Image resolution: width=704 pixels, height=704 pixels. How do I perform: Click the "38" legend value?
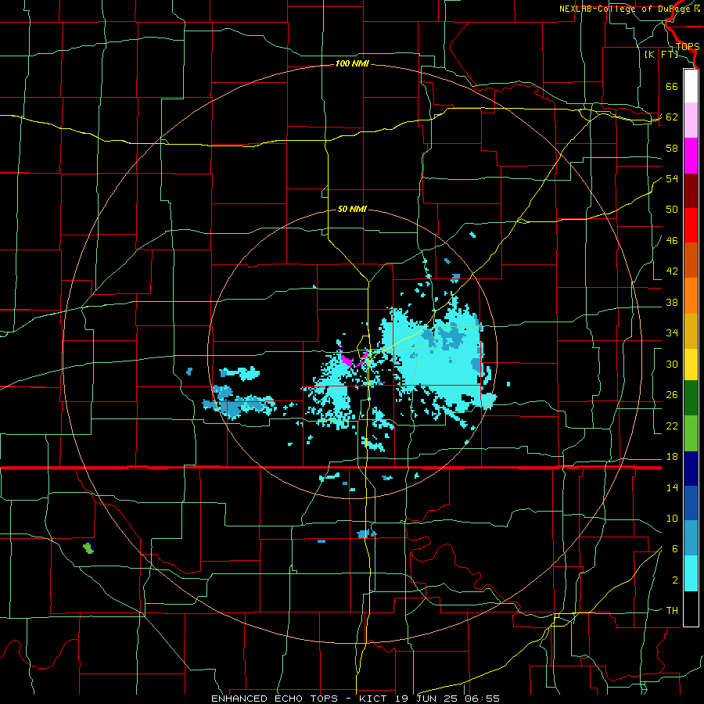672,303
